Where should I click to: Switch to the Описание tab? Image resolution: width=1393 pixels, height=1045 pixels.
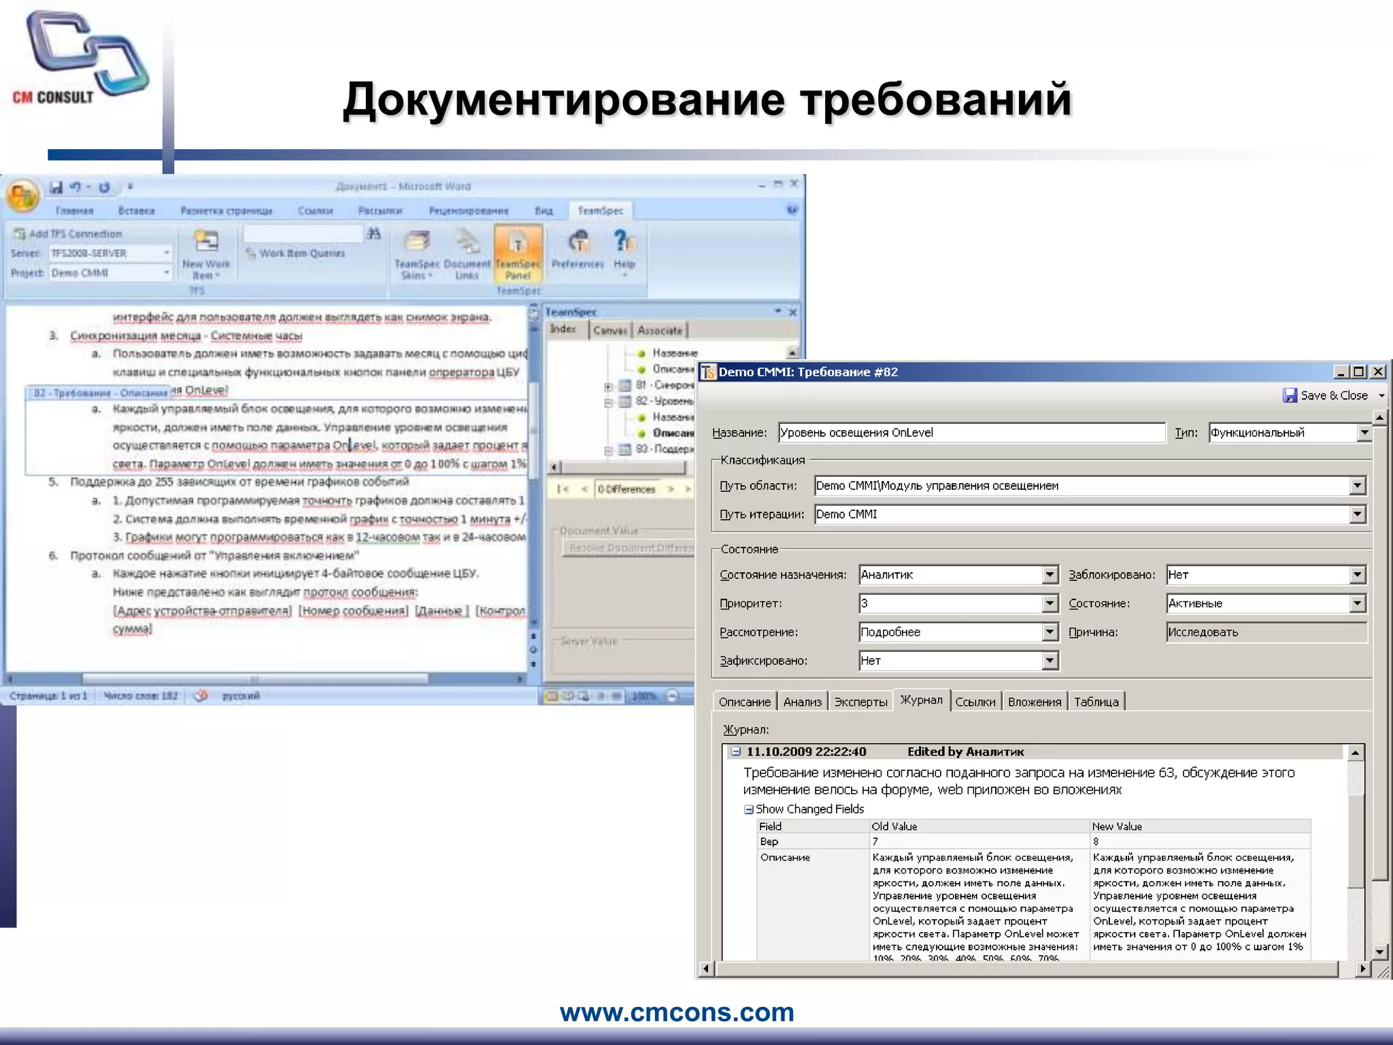[745, 701]
